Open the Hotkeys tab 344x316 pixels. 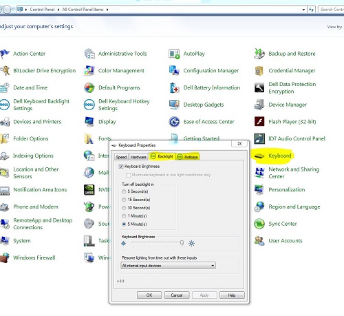pos(188,157)
